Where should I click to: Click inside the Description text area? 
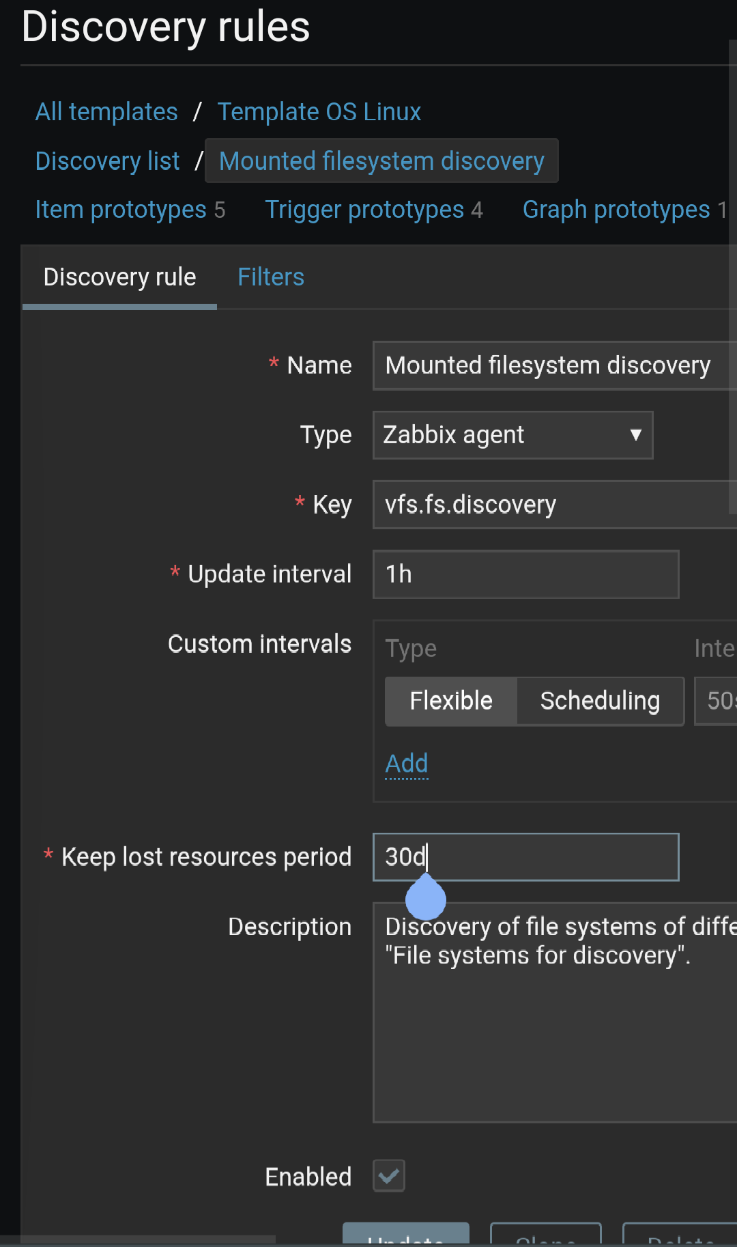(x=553, y=1024)
